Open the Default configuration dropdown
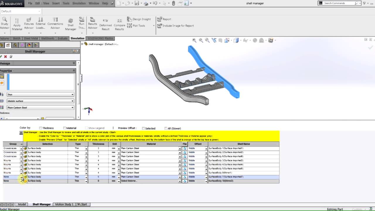Screen dimensions: 375x211 [21, 11]
